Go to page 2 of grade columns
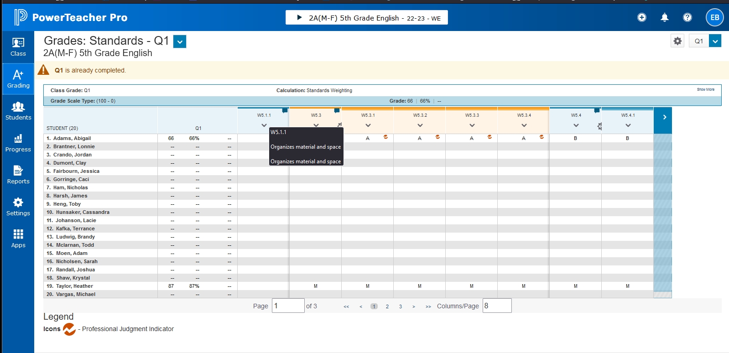729x353 pixels. (387, 306)
